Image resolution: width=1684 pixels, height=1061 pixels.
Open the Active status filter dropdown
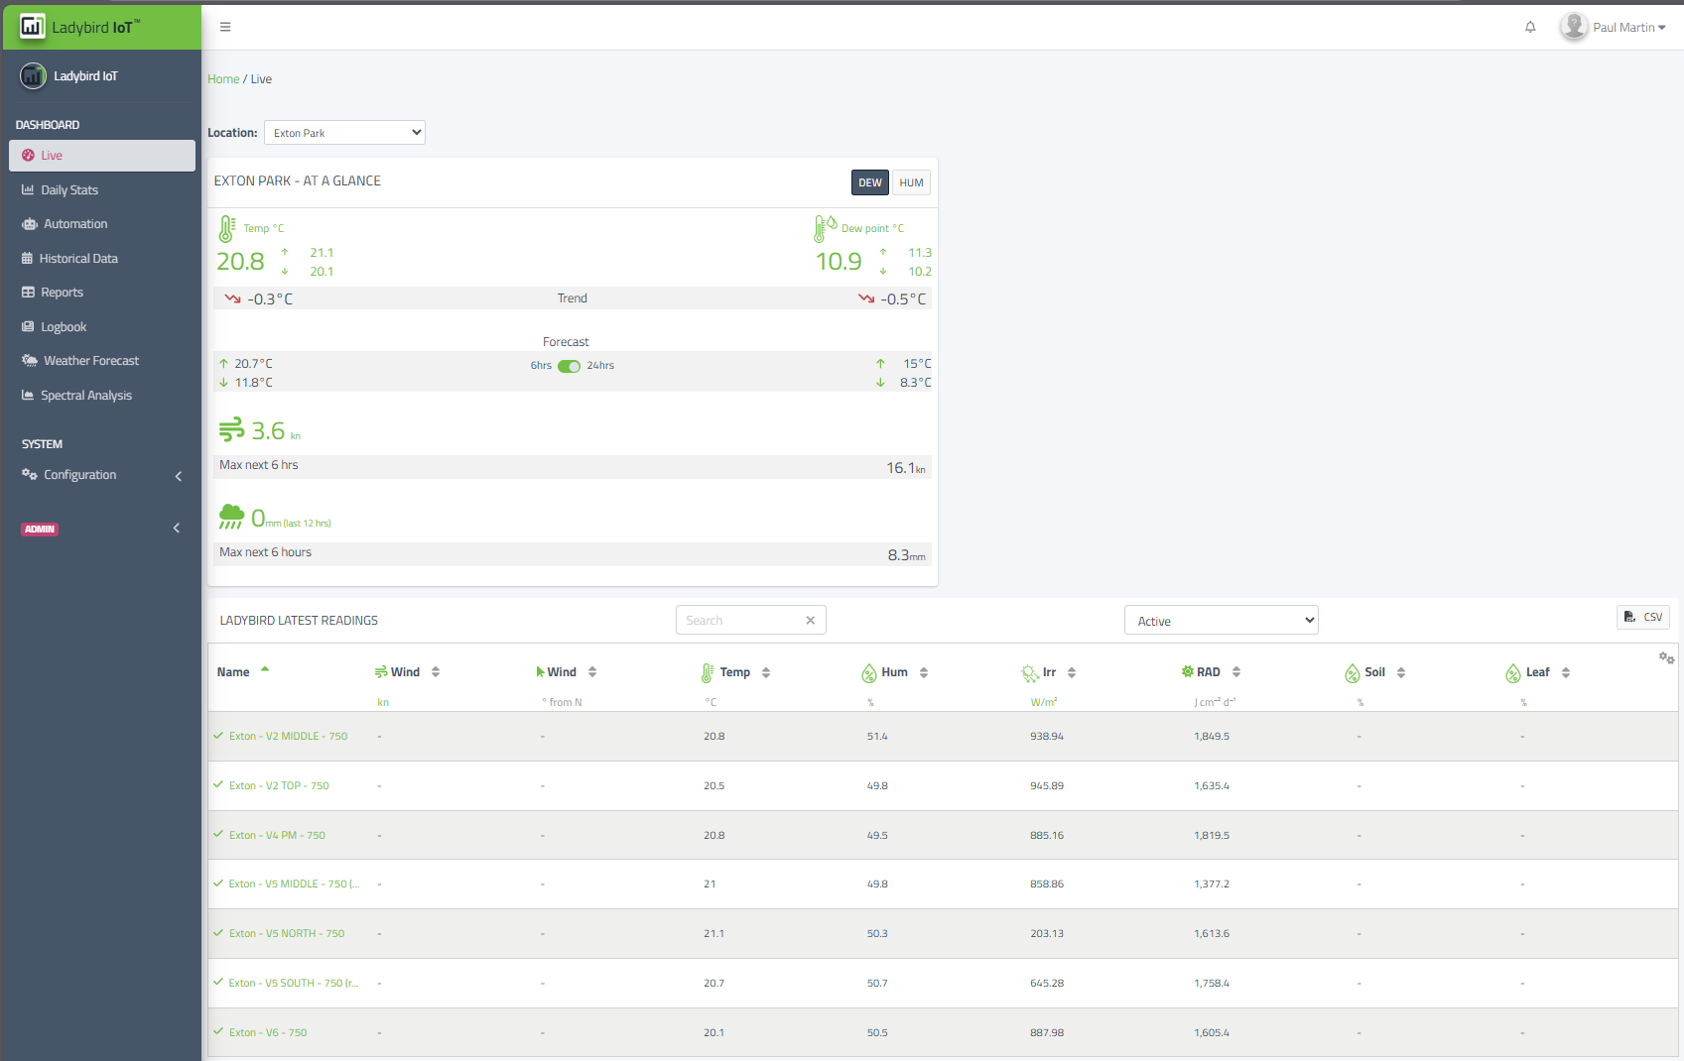(x=1221, y=621)
